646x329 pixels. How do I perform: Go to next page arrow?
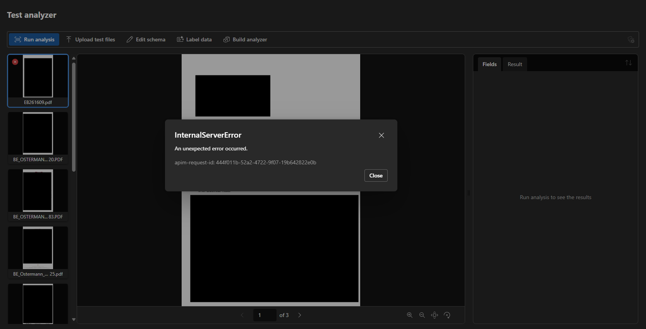coord(299,315)
